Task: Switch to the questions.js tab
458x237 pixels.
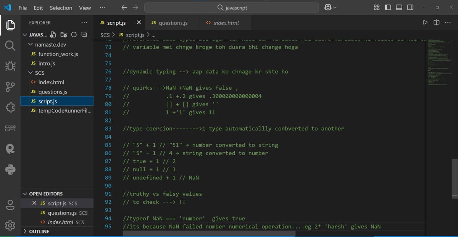Action: 173,23
